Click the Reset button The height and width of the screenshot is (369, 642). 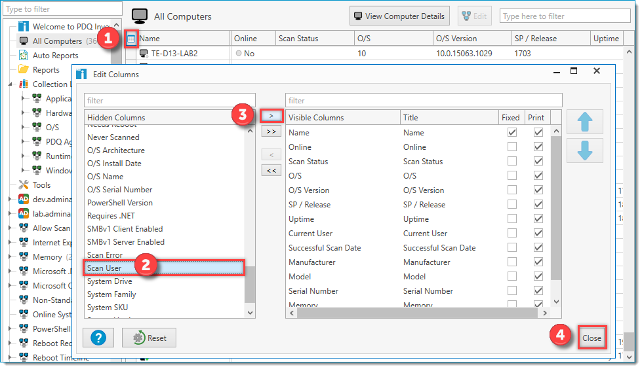[149, 338]
